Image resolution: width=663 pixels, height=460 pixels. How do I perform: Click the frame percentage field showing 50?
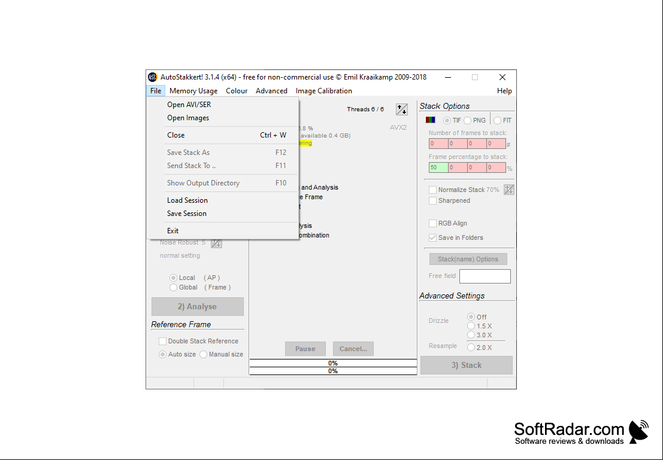[438, 167]
